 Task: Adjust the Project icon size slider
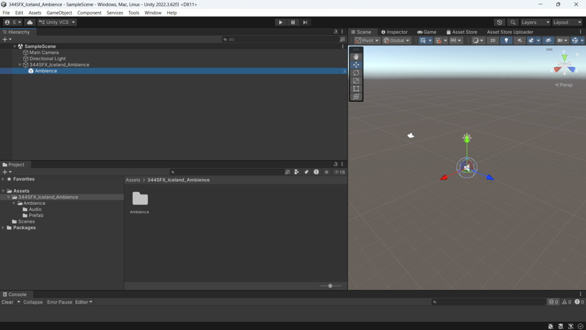coord(331,286)
